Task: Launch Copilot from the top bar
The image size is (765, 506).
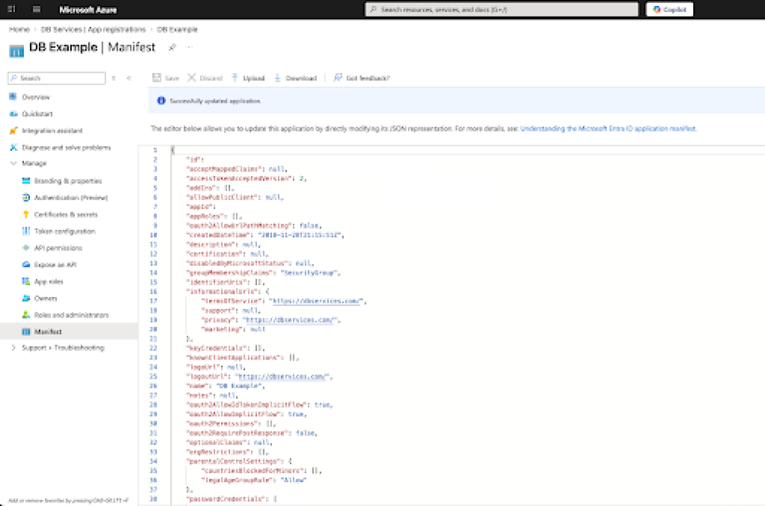Action: point(669,9)
